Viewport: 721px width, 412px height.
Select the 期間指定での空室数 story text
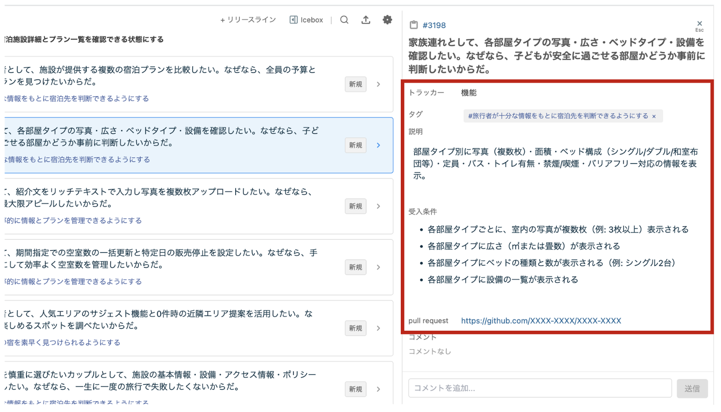[x=161, y=258]
